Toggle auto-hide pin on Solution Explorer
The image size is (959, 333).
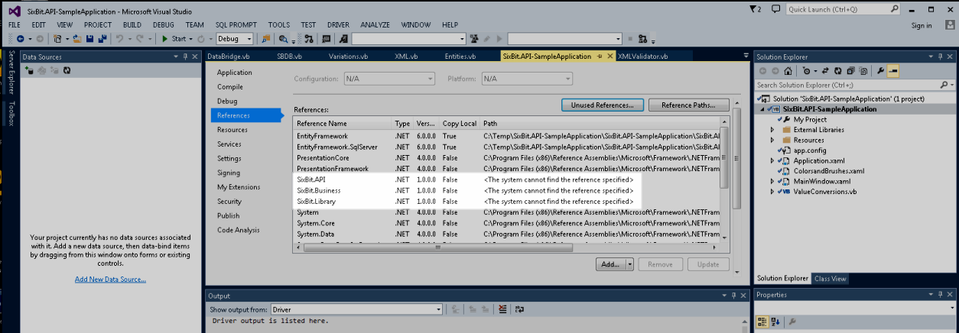[941, 57]
